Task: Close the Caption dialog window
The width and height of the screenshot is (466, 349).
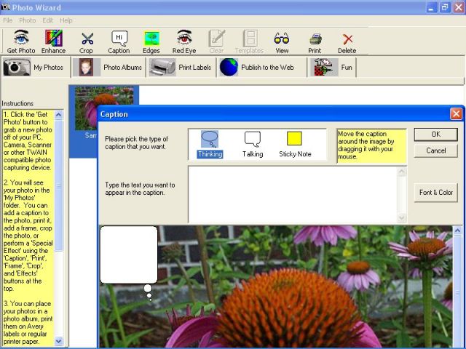Action: pyautogui.click(x=456, y=113)
